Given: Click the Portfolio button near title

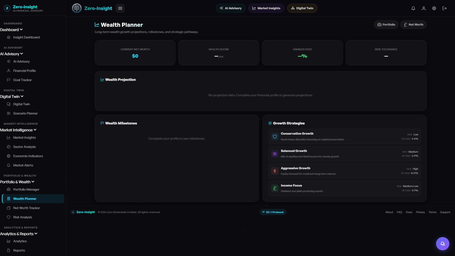Looking at the screenshot, I should point(386,24).
